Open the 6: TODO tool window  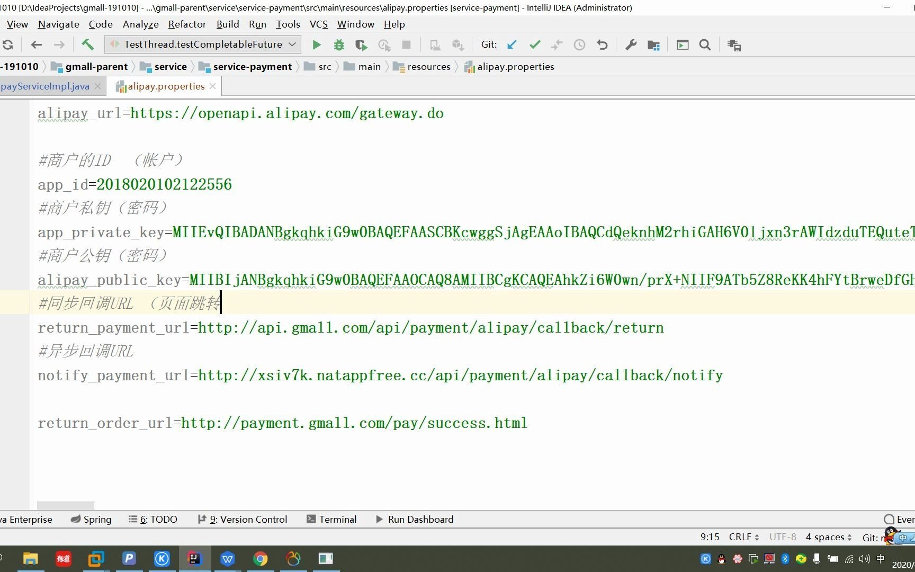tap(153, 520)
